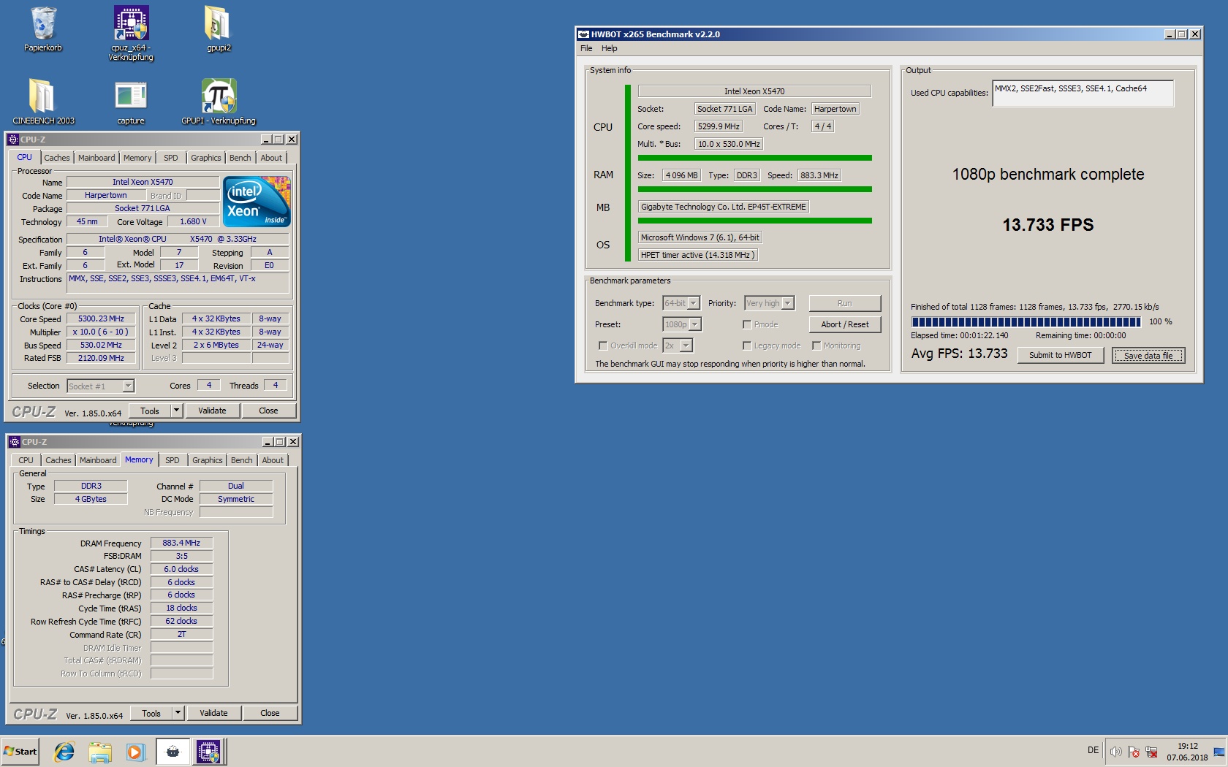Switch to Graphics tab in bottom CPU-Z
Screen dimensions: 1228x767
(207, 460)
